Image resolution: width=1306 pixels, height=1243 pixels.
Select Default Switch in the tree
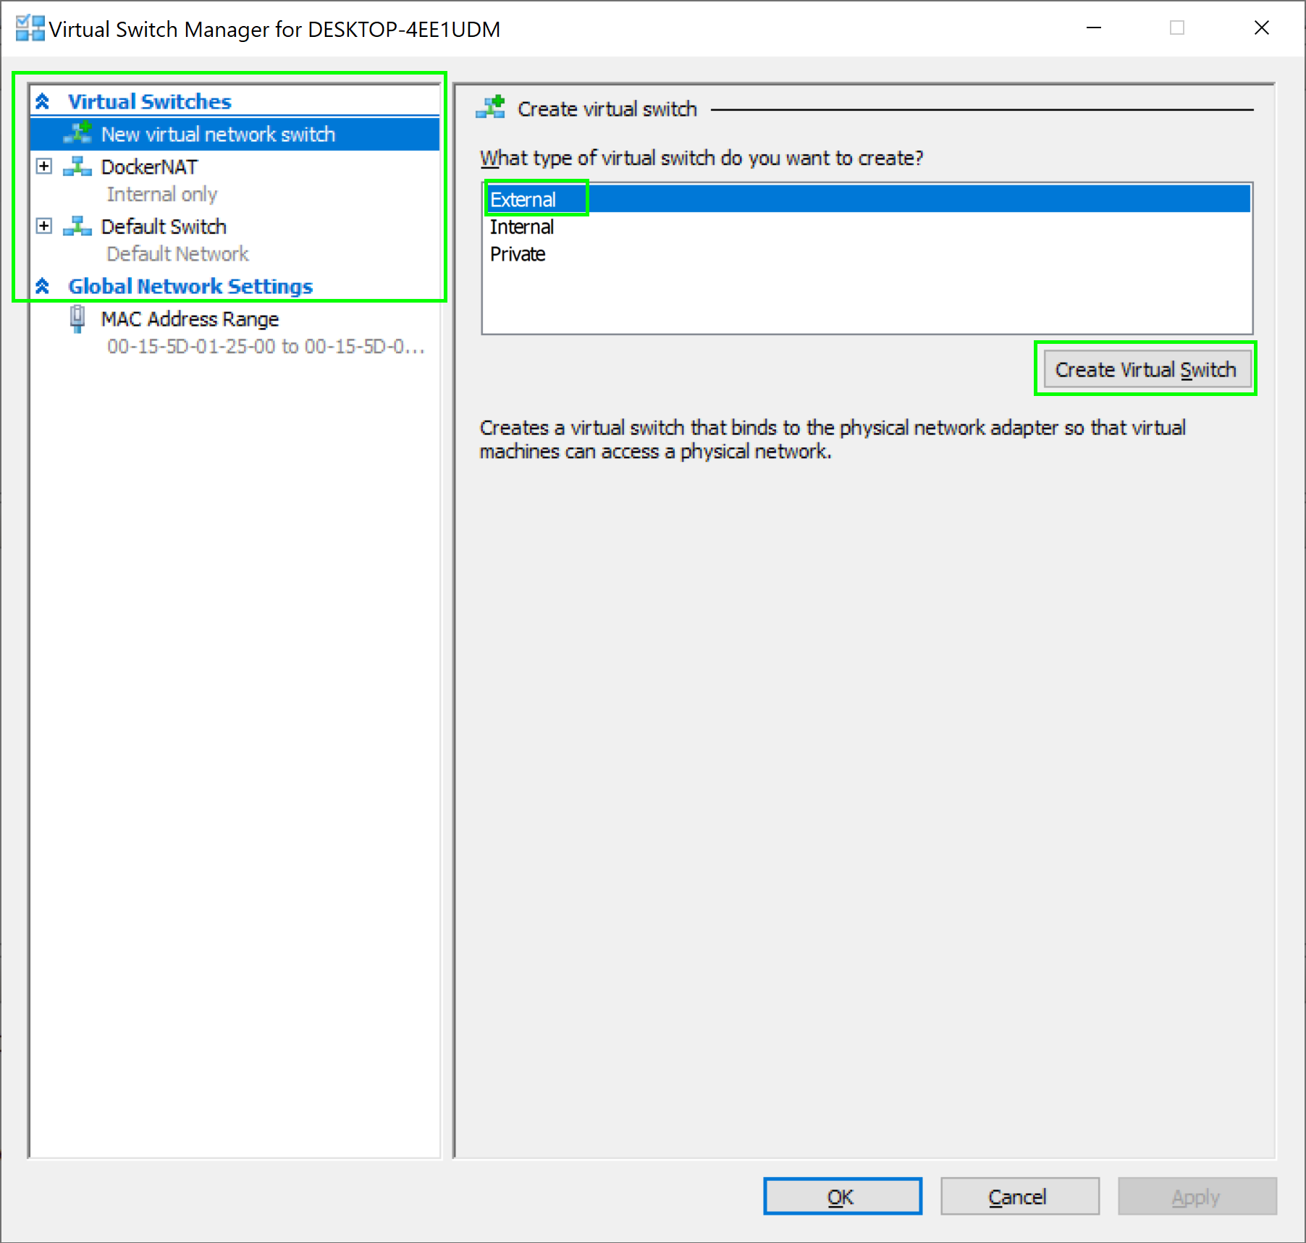click(164, 227)
